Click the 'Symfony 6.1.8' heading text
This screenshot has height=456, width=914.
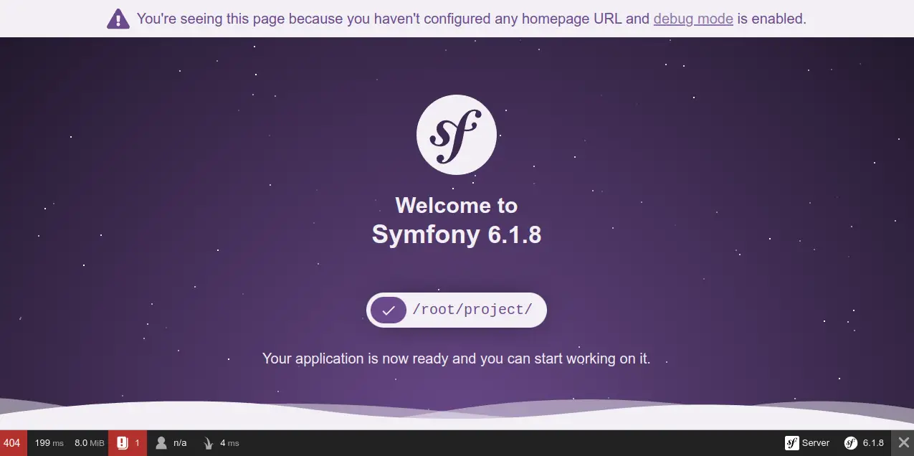tap(457, 234)
